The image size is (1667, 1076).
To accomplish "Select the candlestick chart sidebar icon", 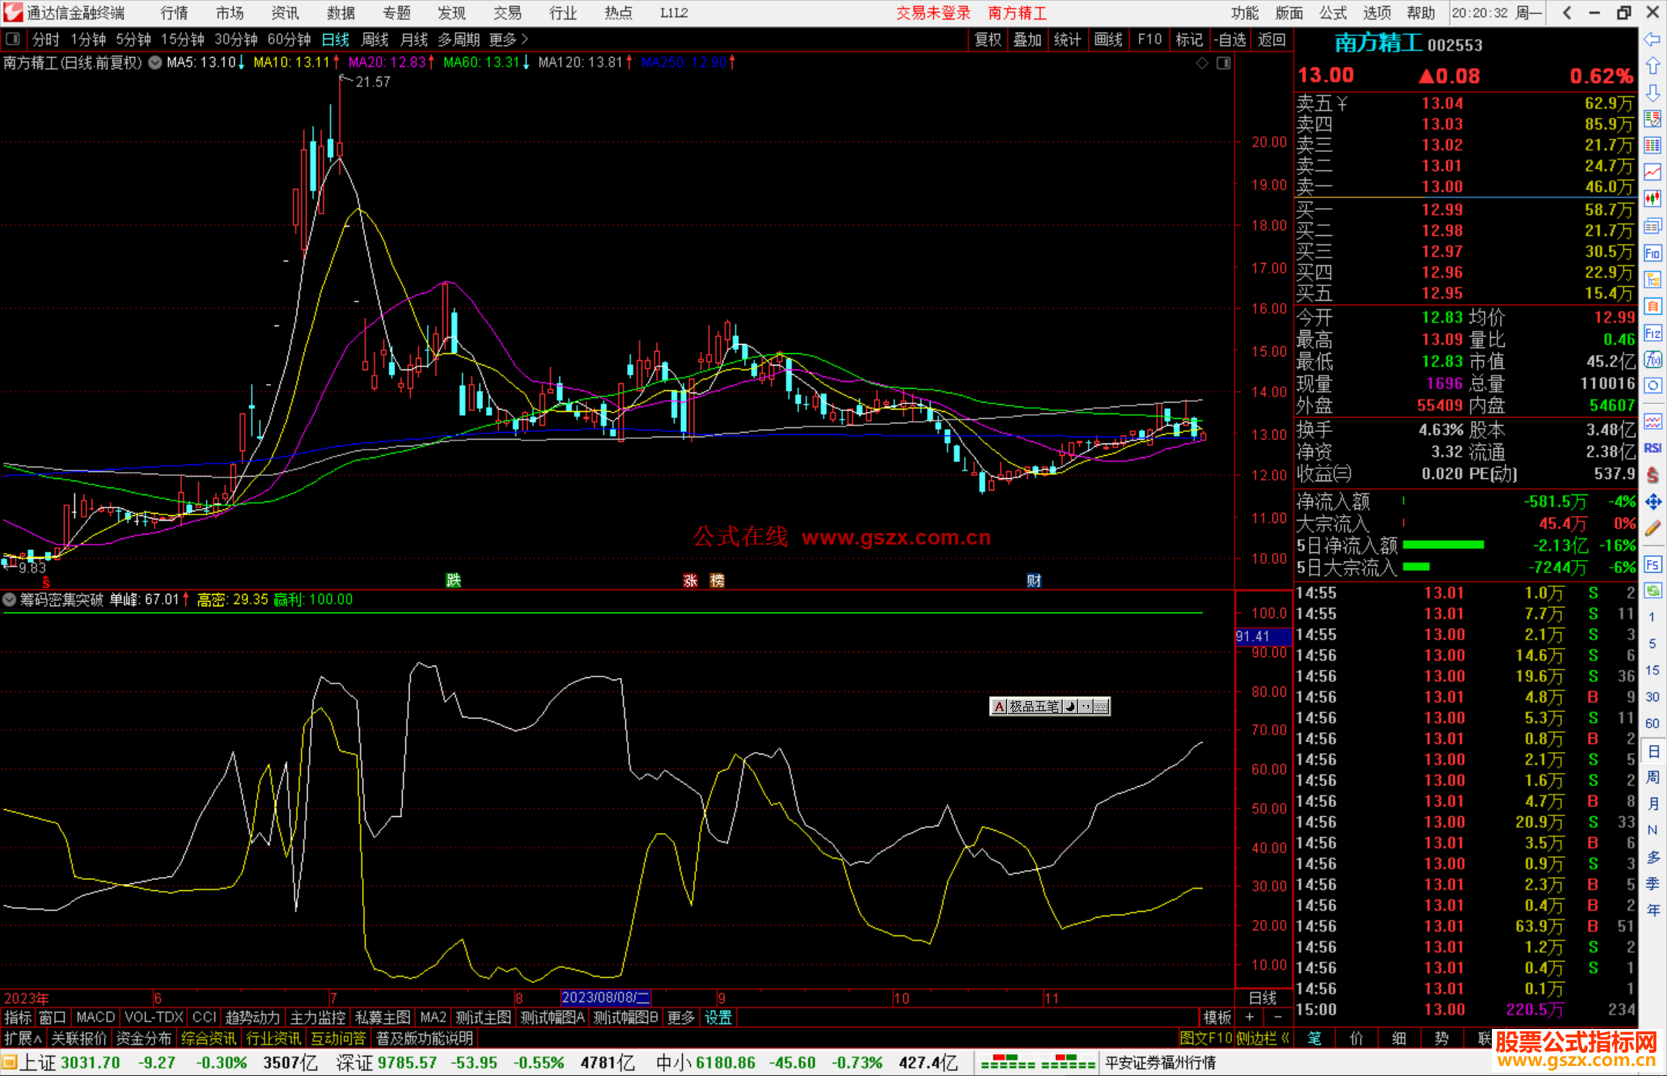I will pos(1652,199).
